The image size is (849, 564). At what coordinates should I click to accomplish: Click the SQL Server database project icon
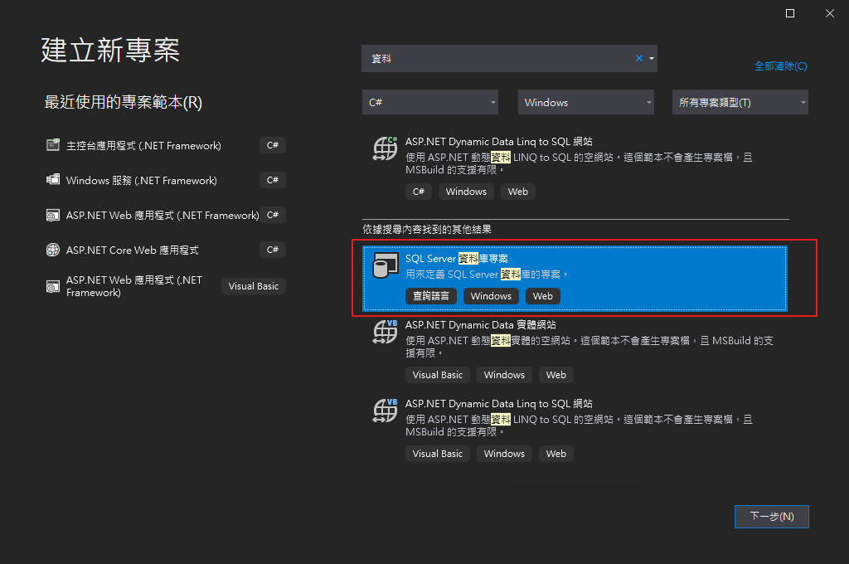385,265
